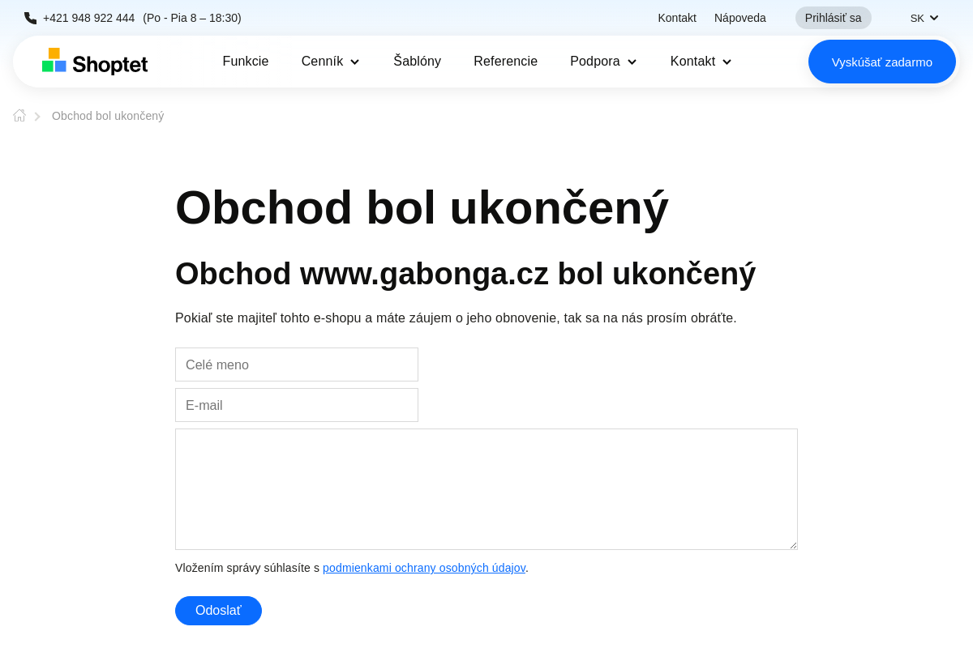Image resolution: width=973 pixels, height=648 pixels.
Task: Open the Podpora dropdown
Action: point(603,61)
